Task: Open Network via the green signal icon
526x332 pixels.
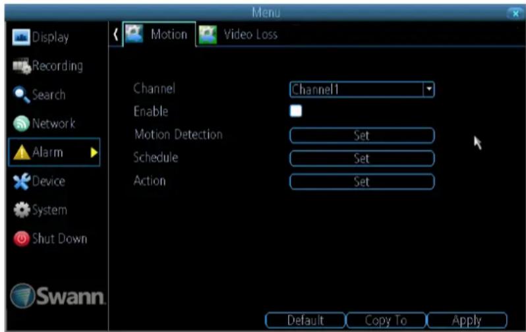Action: [22, 123]
